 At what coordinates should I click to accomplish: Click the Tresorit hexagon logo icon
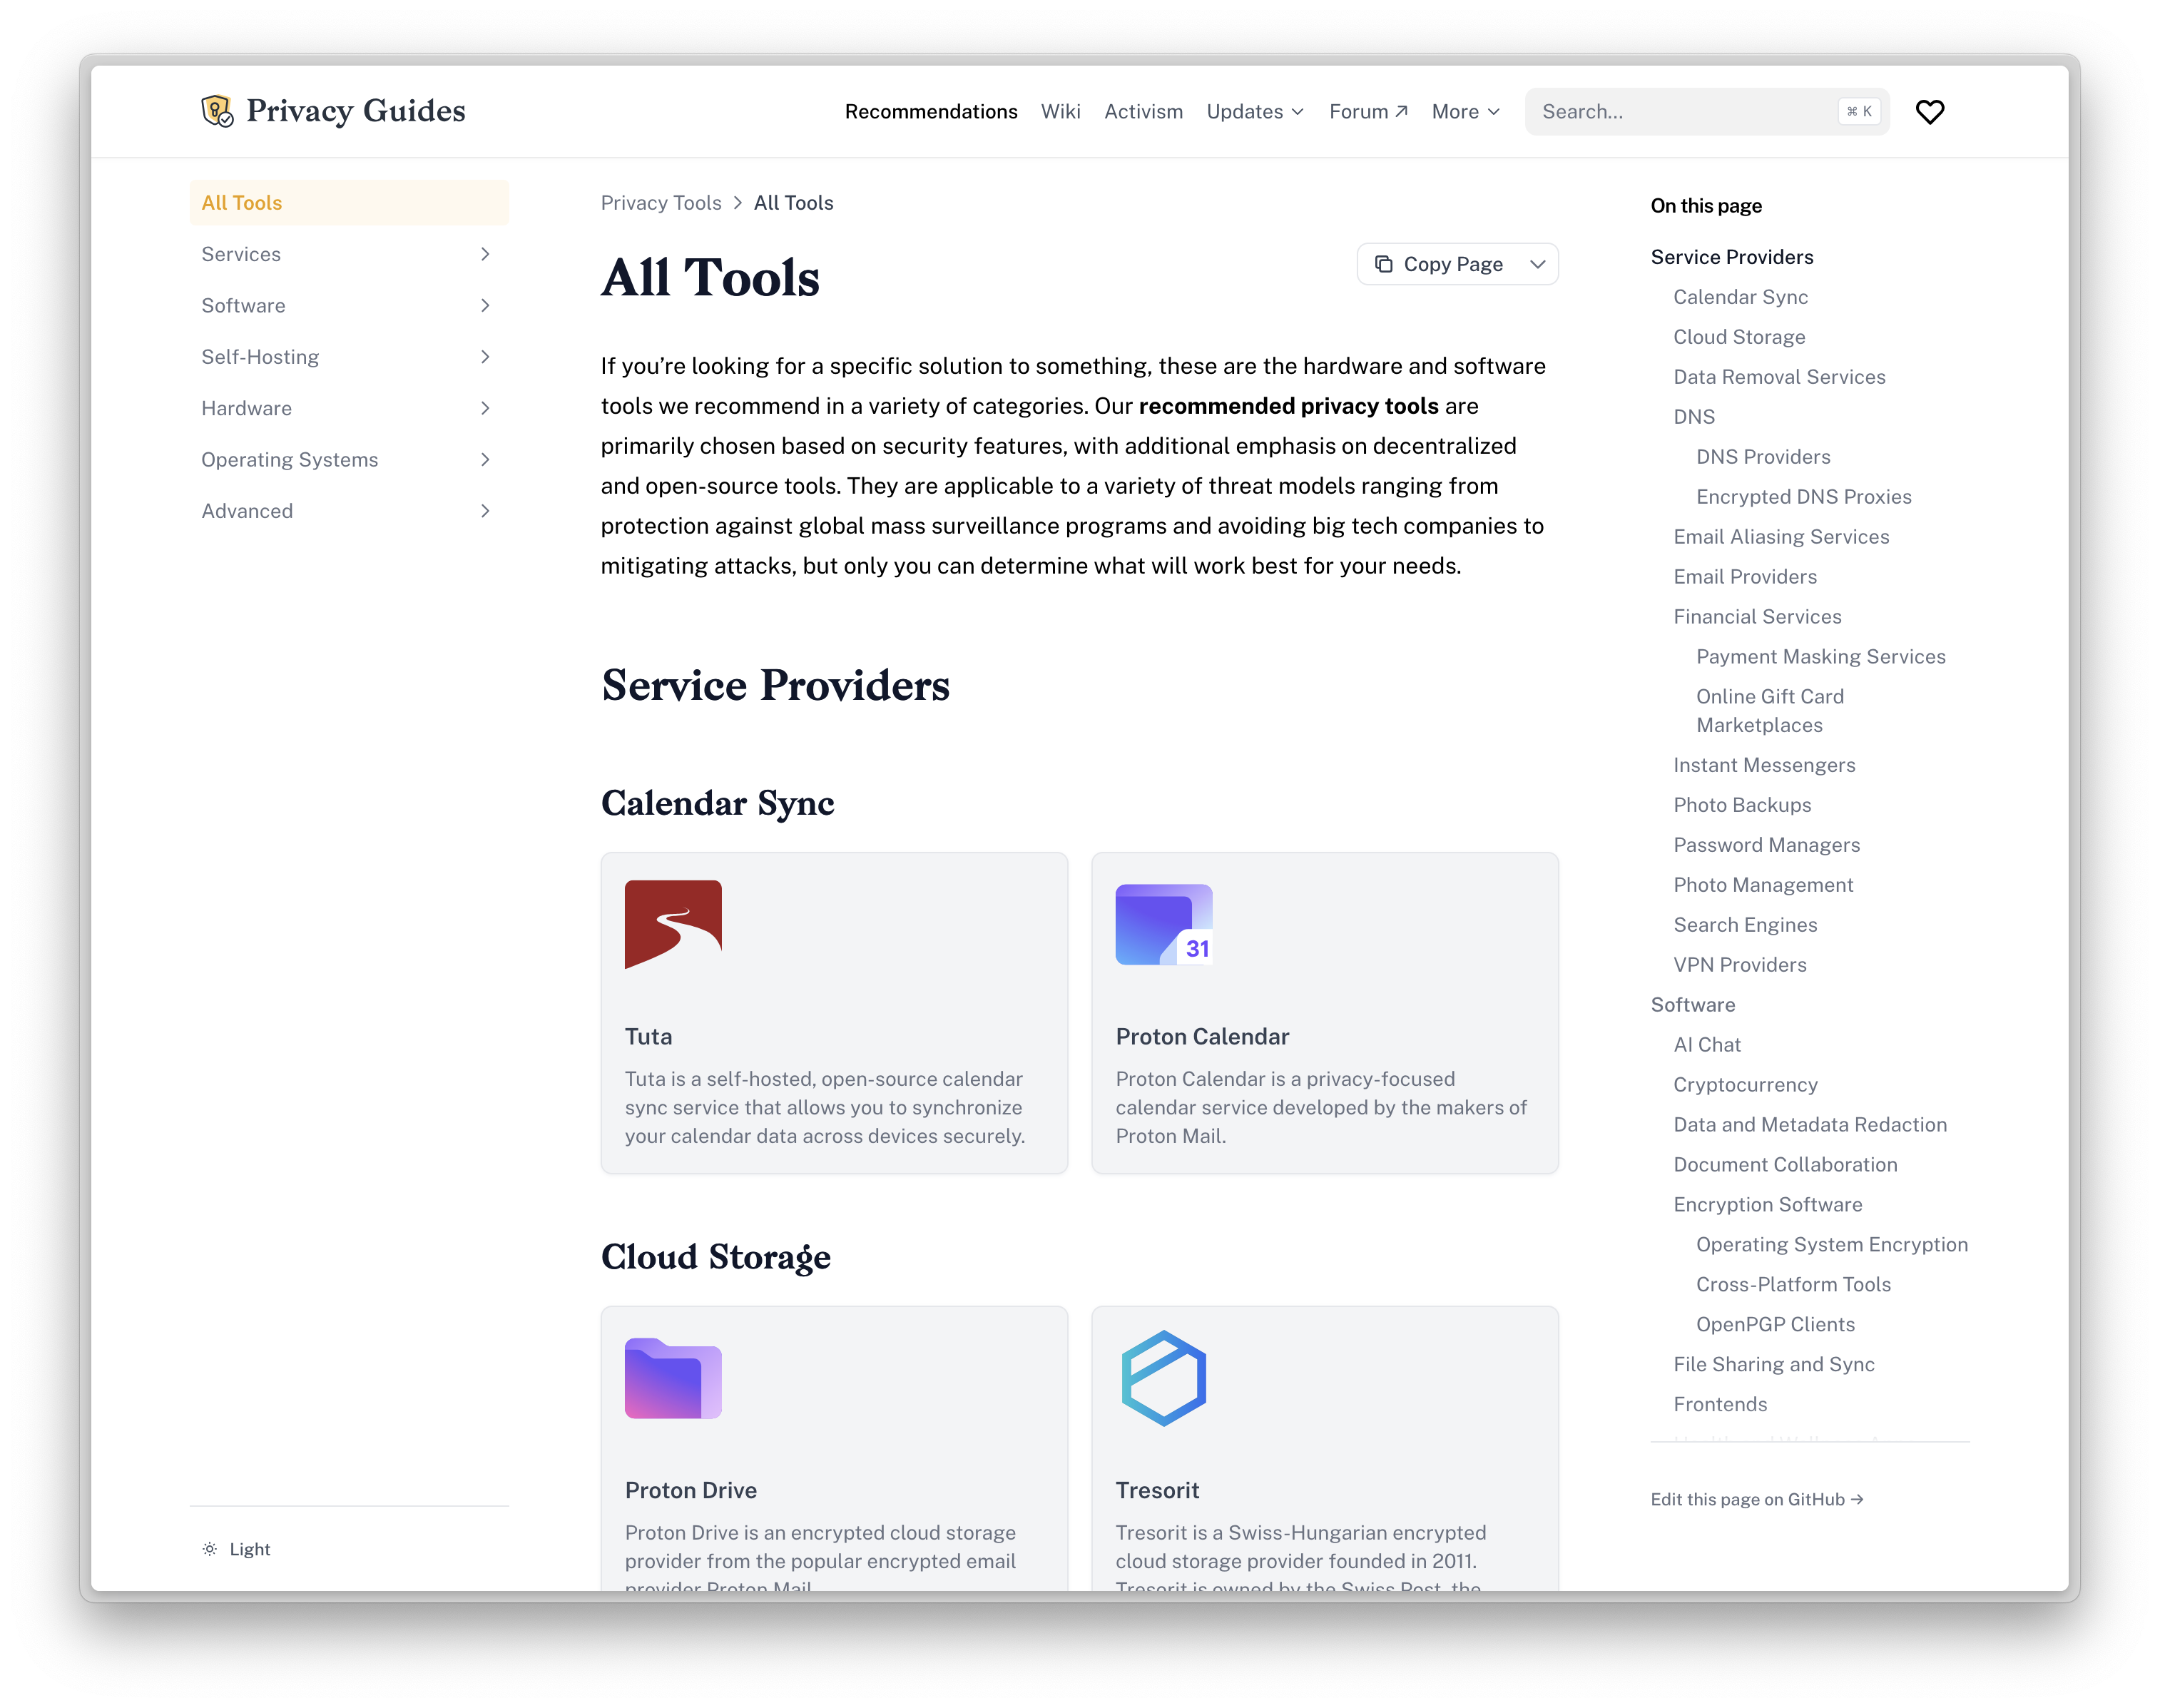(1164, 1378)
